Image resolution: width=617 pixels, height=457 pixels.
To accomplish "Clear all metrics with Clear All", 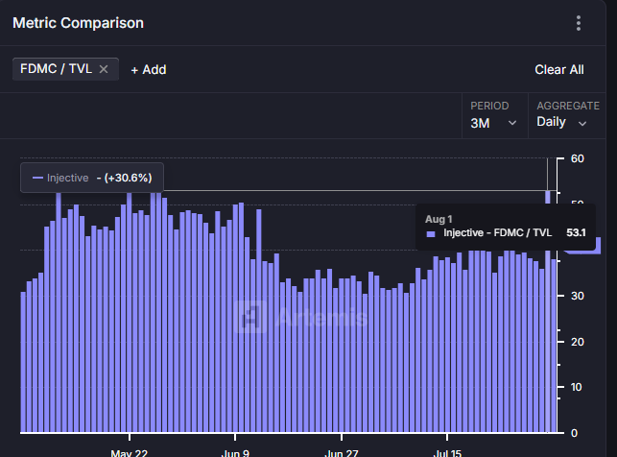I will pos(559,70).
